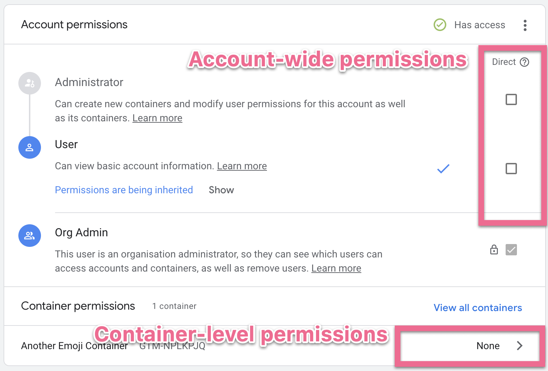
Task: Click the green Has access checkmark icon
Action: (x=440, y=25)
